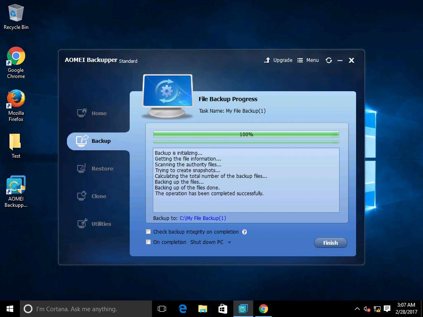Select the Backup tab in sidebar
Viewport: 423px width, 317px height.
coord(98,141)
